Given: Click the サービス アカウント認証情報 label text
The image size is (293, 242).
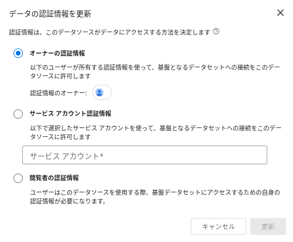Looking at the screenshot, I should 70,113.
